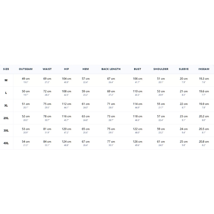214x214 pixels.
Task: Click the XL size row label
Action: click(x=6, y=105)
